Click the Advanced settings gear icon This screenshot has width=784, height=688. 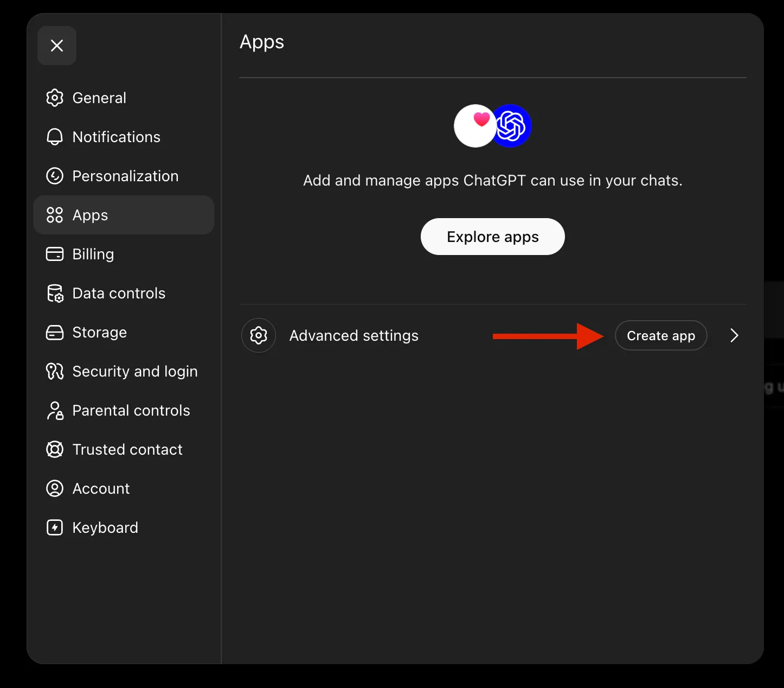[259, 335]
